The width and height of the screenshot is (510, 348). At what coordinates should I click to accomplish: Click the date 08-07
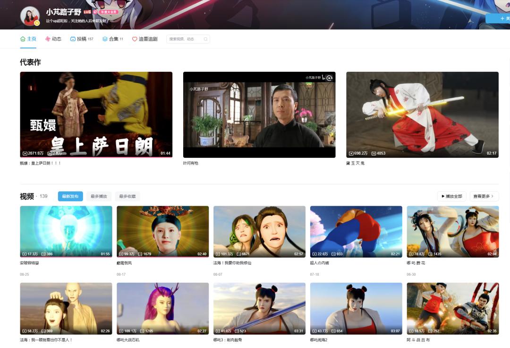click(218, 274)
